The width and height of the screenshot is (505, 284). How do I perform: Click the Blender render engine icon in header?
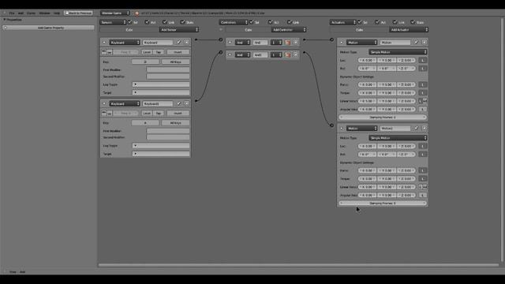[x=137, y=13]
